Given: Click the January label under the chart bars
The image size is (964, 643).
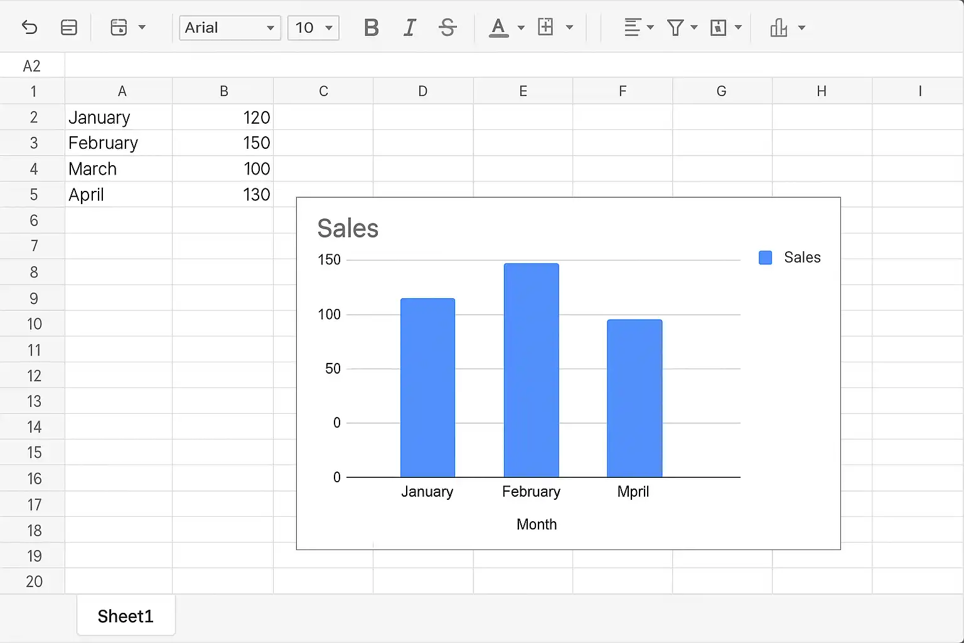Looking at the screenshot, I should coord(427,492).
